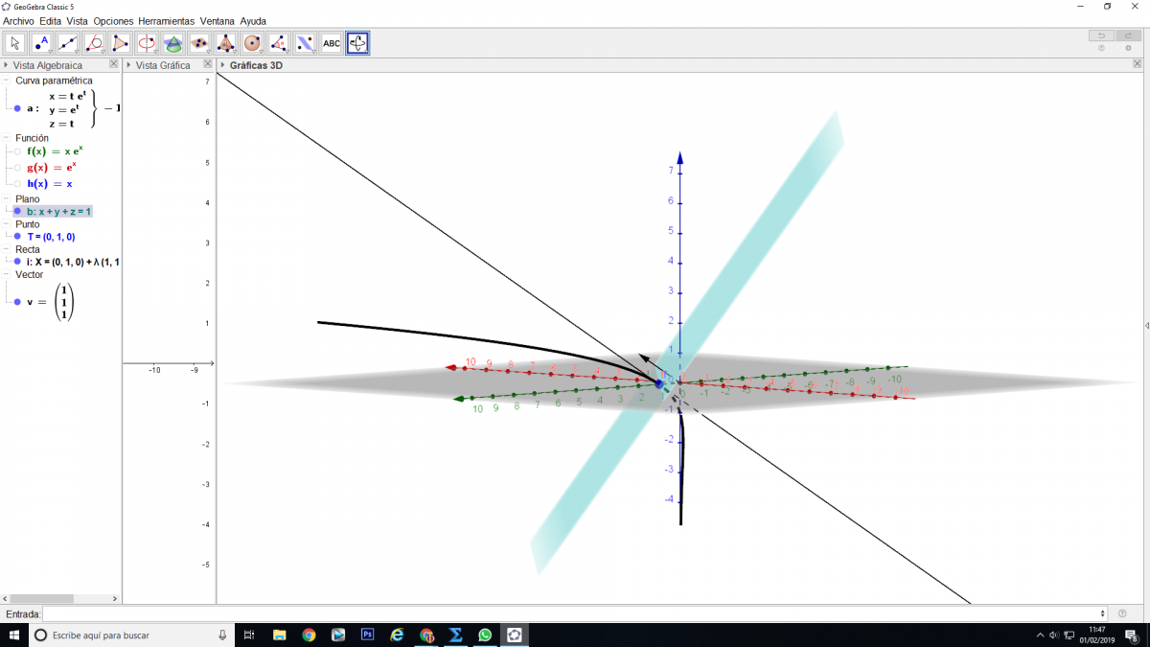This screenshot has width=1150, height=647.
Task: Select the Move arrow tool
Action: 15,43
